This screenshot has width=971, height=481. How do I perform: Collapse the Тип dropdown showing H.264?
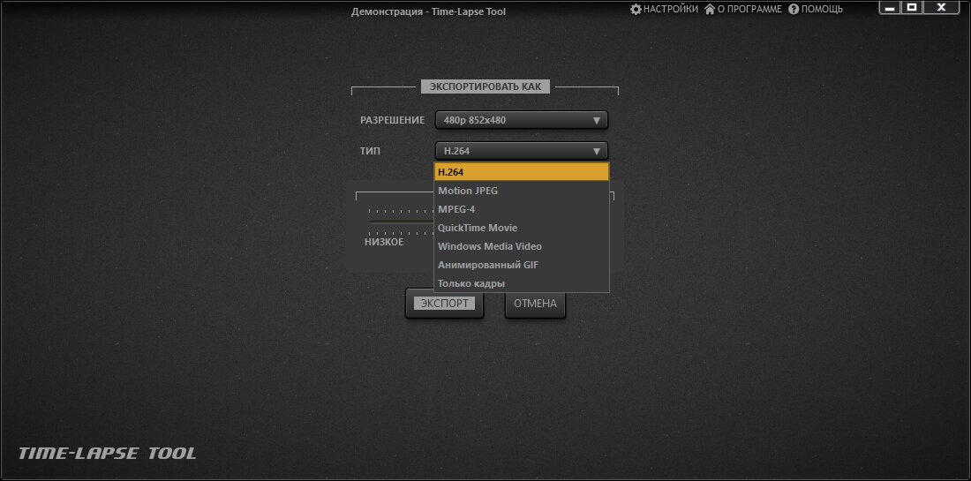pos(521,151)
